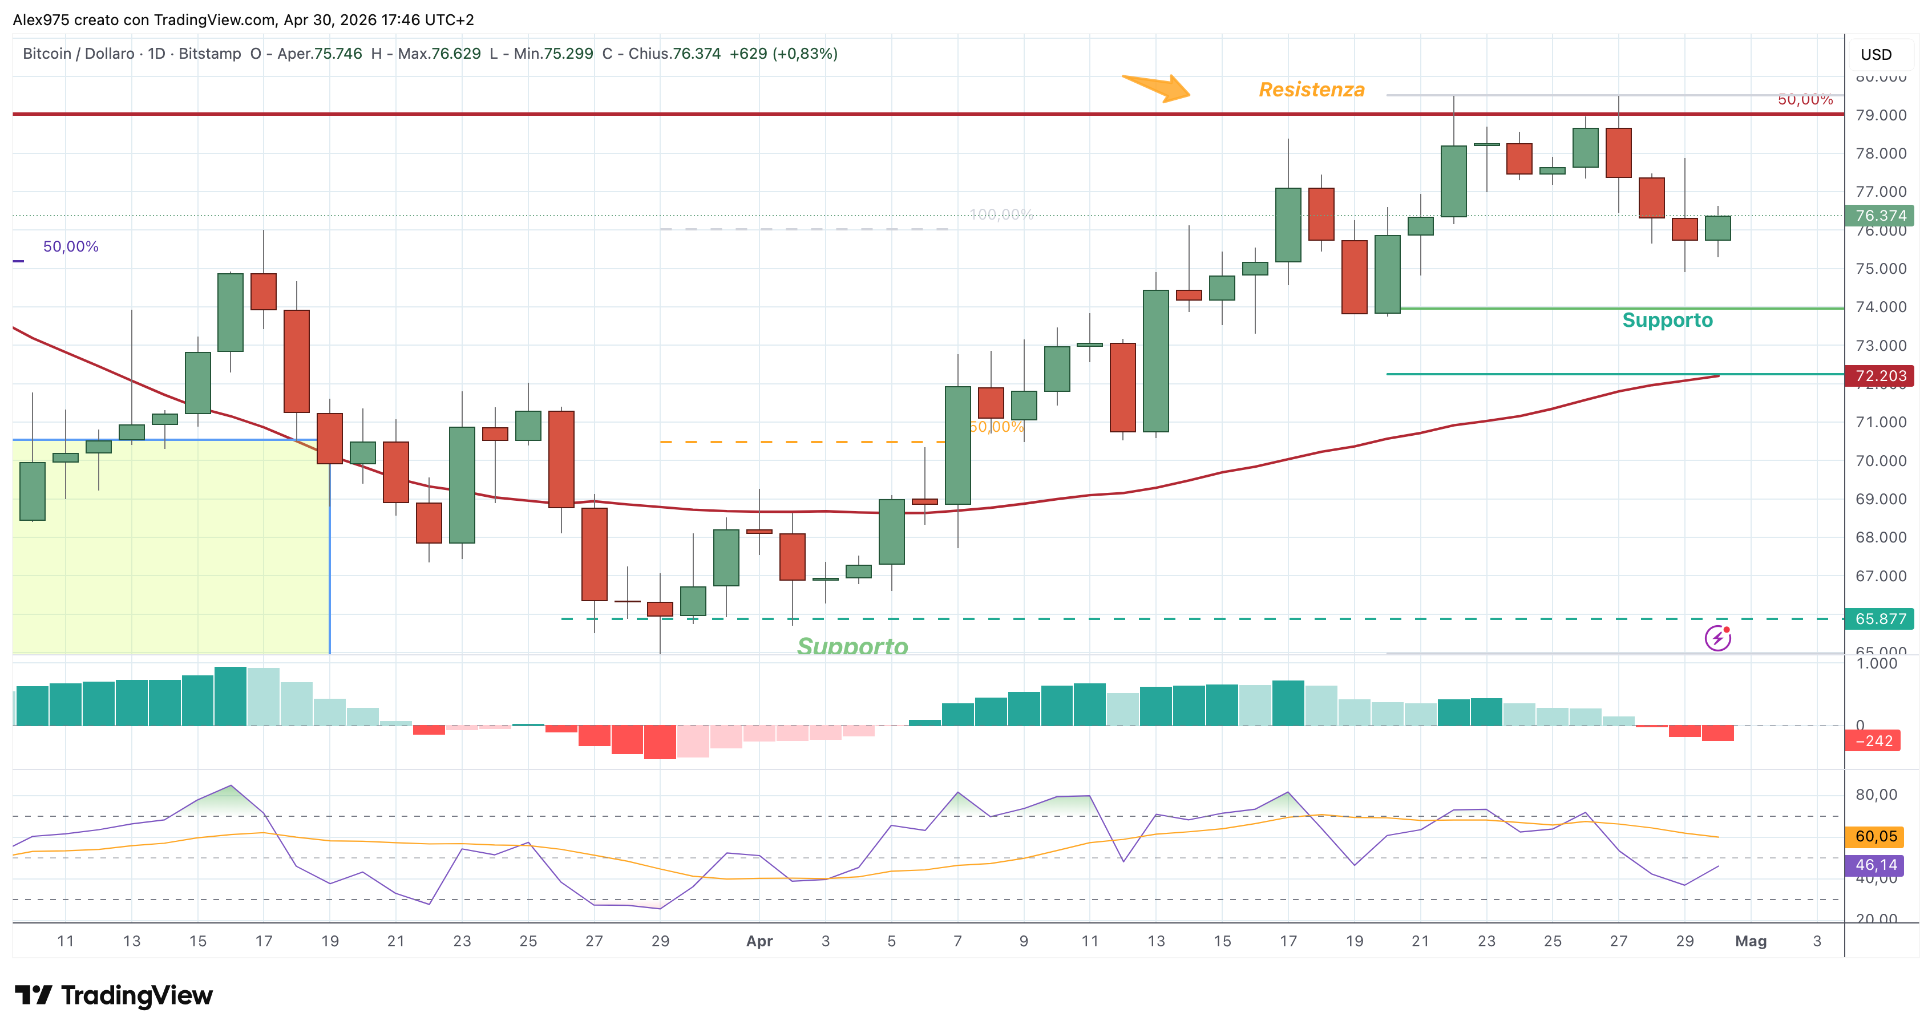Viewport: 1932px width, 1033px height.
Task: Click the Aper.75.746 open value
Action: (320, 54)
